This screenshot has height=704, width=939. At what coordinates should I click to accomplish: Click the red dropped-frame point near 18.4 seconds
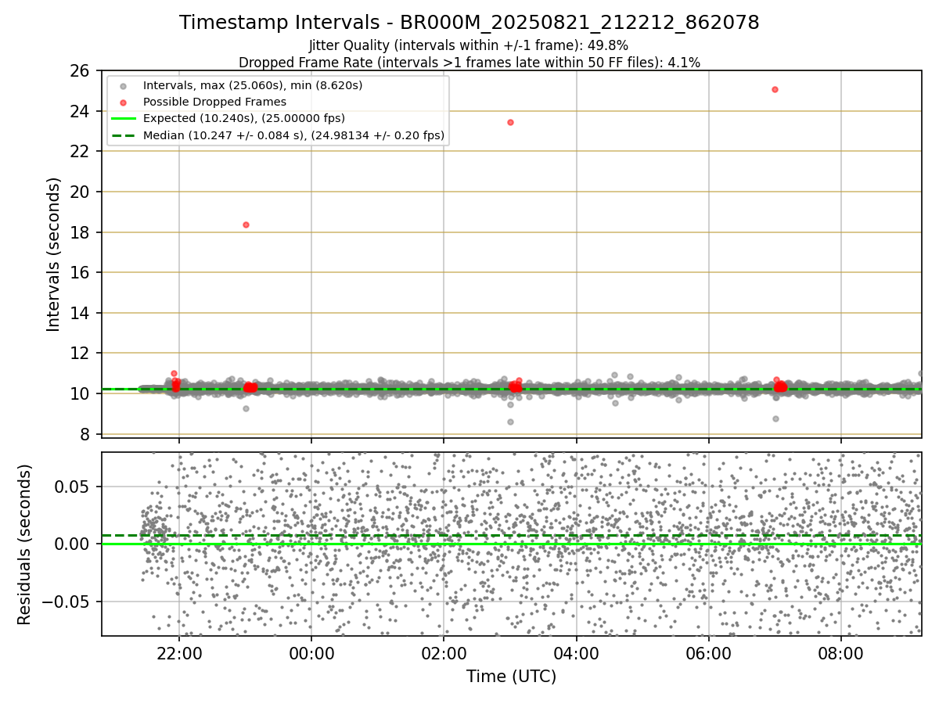246,224
